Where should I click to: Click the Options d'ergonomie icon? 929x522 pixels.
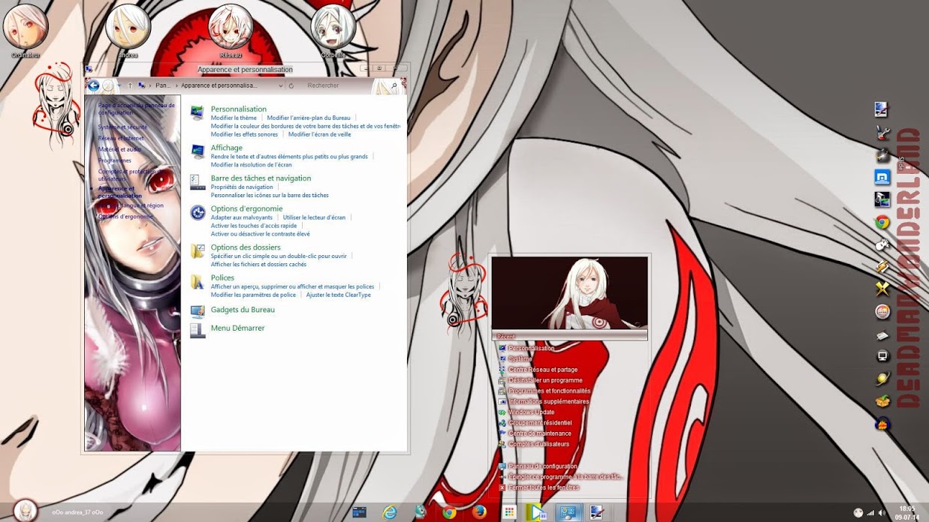tap(198, 212)
